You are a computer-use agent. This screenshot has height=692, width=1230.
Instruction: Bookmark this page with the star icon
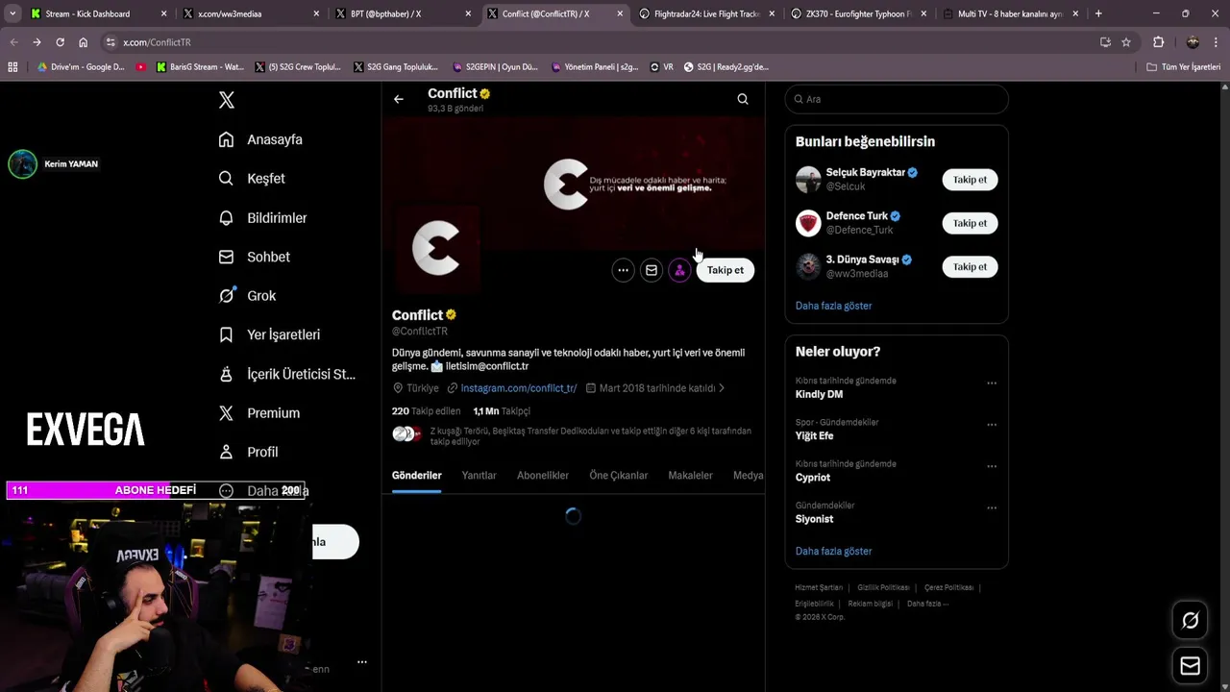tap(1126, 42)
